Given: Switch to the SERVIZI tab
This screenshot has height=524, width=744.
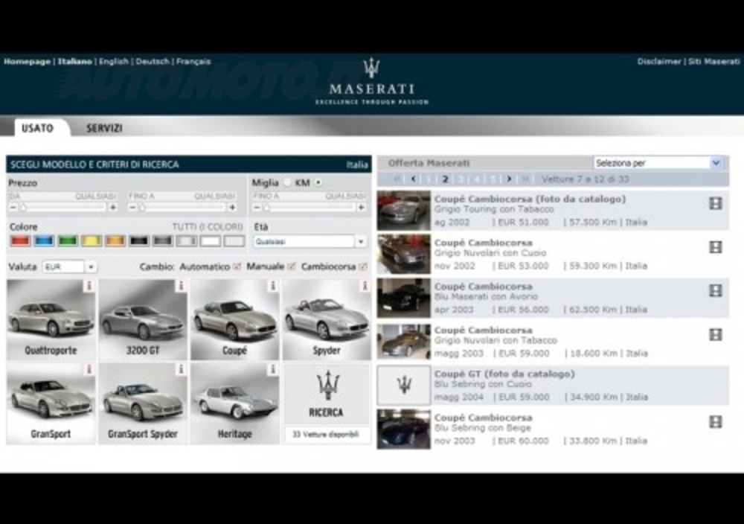Looking at the screenshot, I should [x=104, y=128].
